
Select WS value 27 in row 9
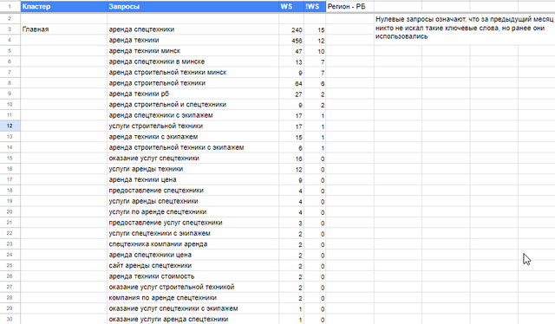pos(291,94)
